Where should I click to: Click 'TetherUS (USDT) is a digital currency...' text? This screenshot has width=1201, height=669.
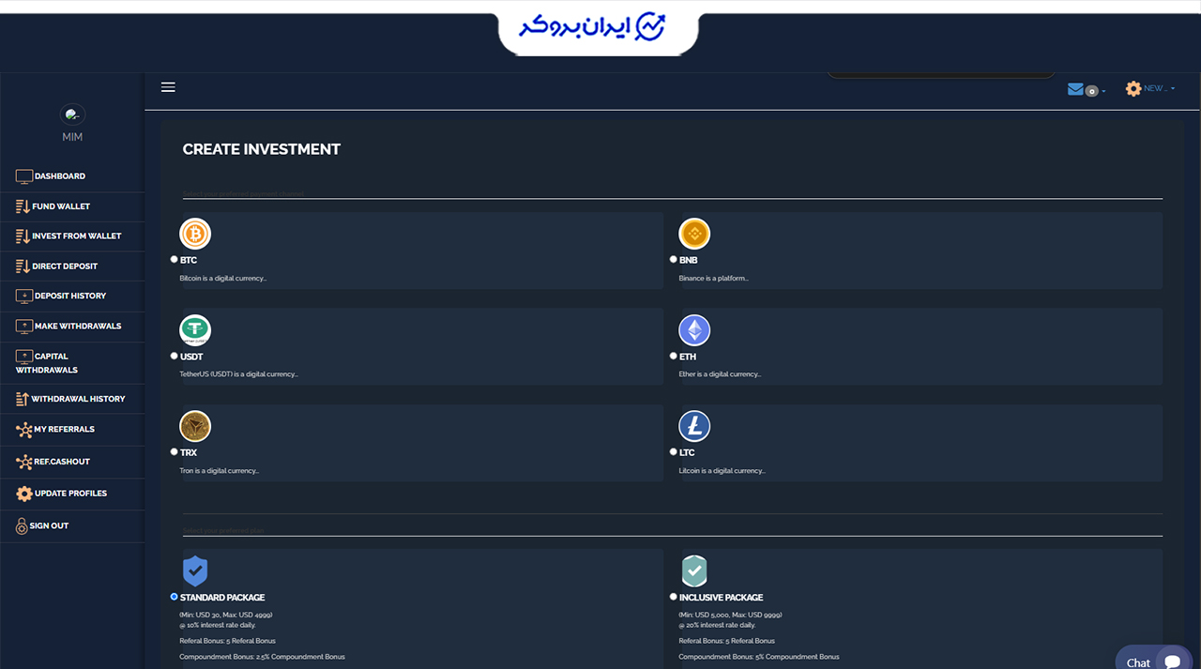pyautogui.click(x=239, y=374)
